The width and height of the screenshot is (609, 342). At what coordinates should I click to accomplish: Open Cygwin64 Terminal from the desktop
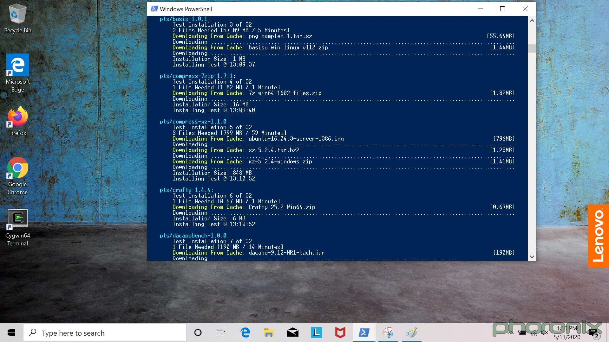point(17,219)
